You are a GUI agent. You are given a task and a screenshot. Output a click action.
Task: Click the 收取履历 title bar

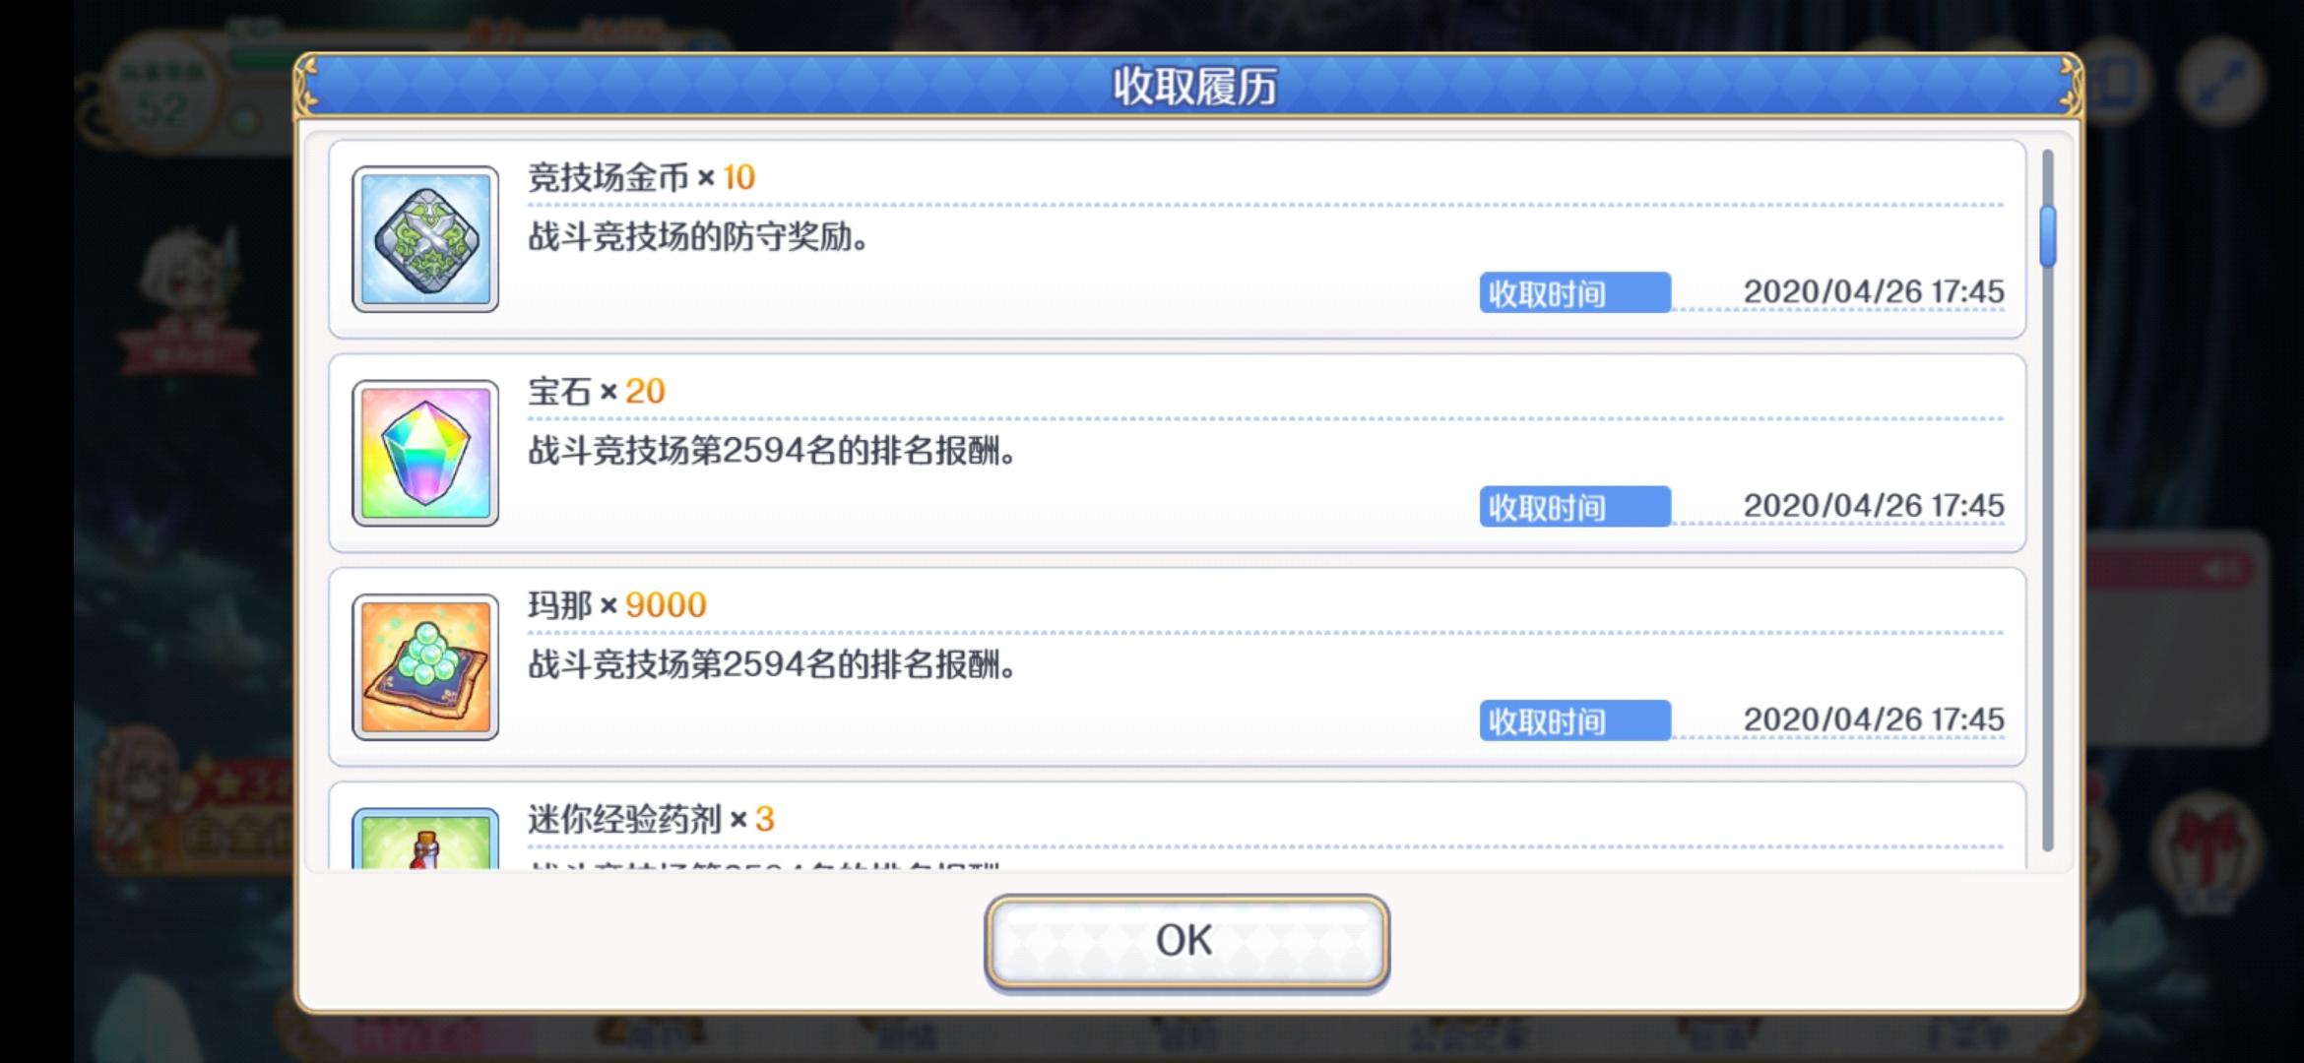point(1188,86)
